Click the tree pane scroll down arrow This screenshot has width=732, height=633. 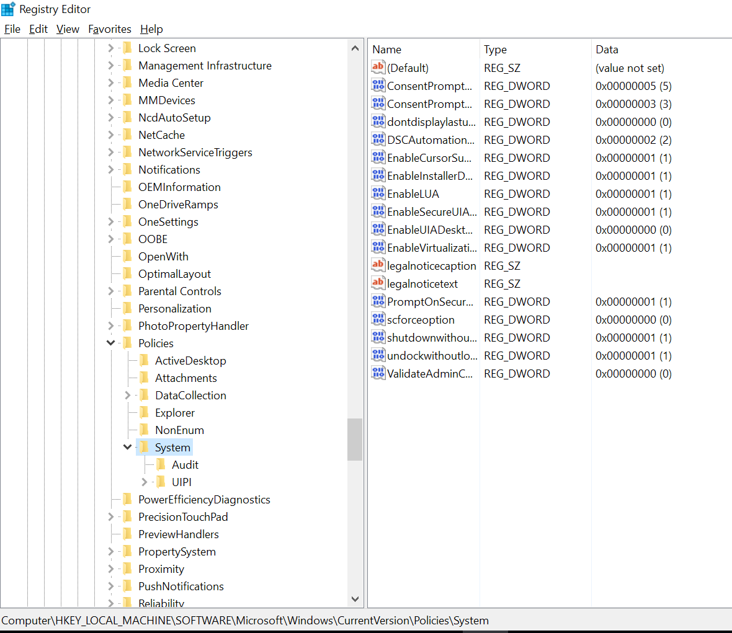pyautogui.click(x=355, y=599)
